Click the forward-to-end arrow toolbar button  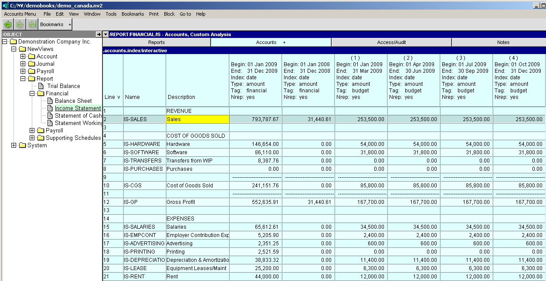32,25
